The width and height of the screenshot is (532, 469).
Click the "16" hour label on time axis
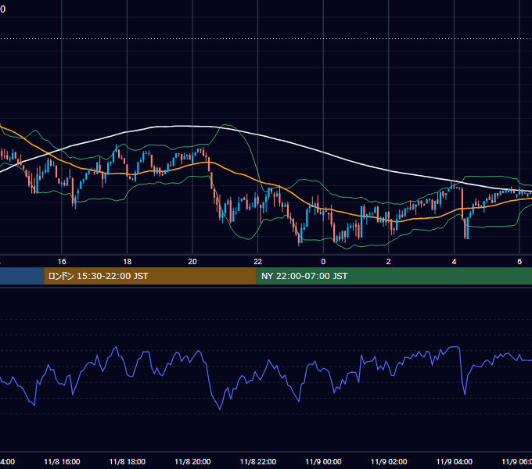62,262
